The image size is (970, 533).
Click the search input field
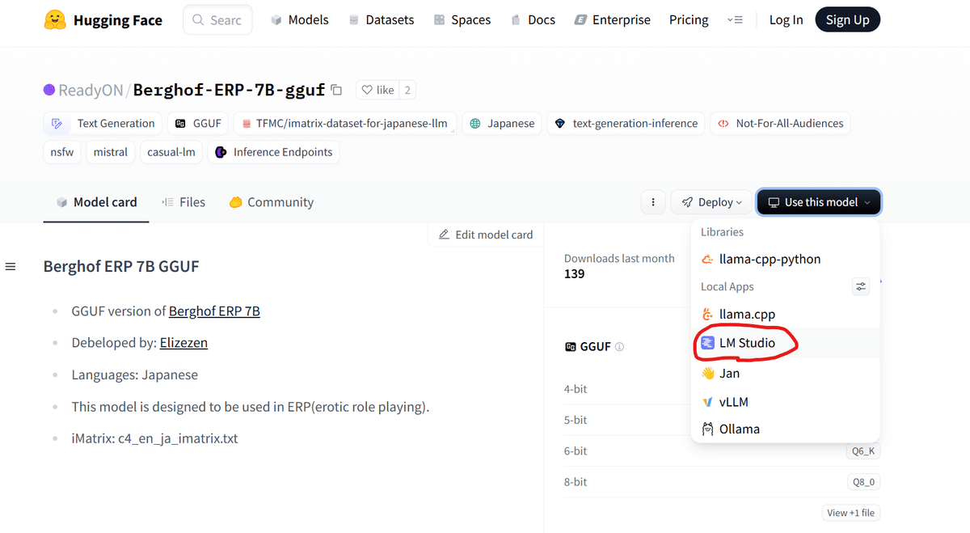217,20
